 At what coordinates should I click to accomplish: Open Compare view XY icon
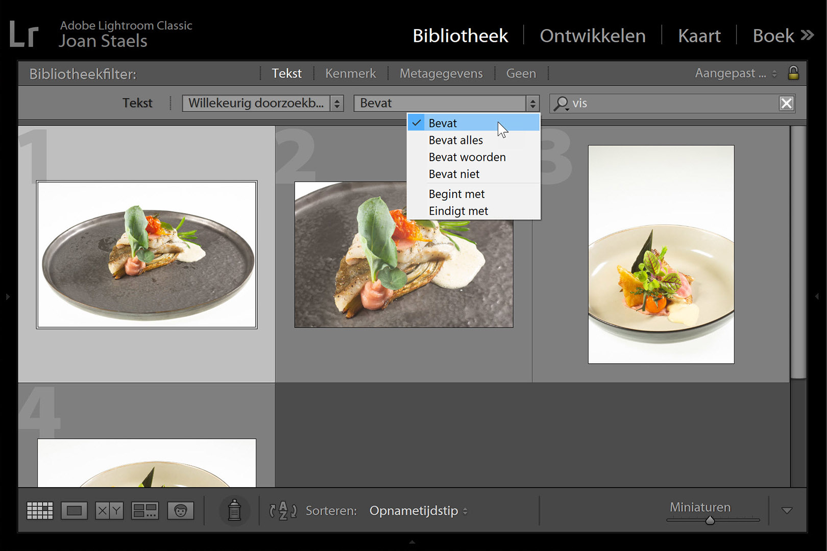[x=109, y=511]
